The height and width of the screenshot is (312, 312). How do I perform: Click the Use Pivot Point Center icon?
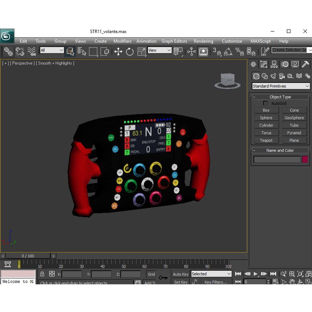pyautogui.click(x=178, y=51)
